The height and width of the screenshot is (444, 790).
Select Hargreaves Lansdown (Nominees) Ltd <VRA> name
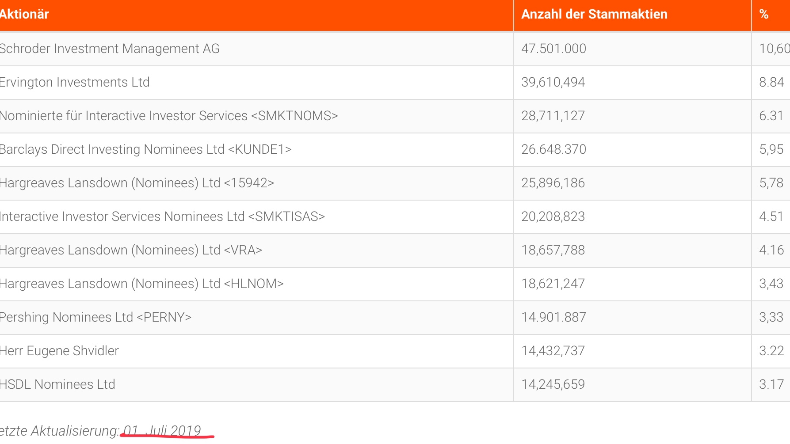[x=131, y=250]
